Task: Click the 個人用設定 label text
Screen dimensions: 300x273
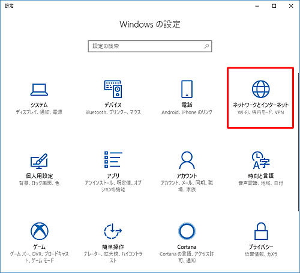Action: (39, 176)
